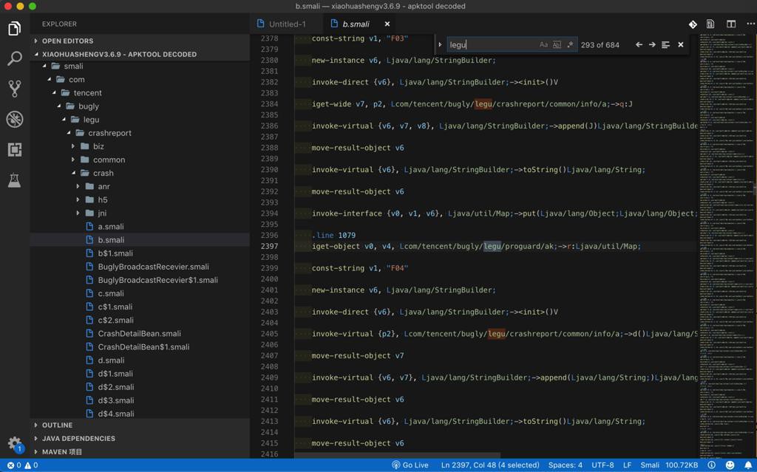The height and width of the screenshot is (472, 757).
Task: Collapse the crash folder
Action: point(140,173)
